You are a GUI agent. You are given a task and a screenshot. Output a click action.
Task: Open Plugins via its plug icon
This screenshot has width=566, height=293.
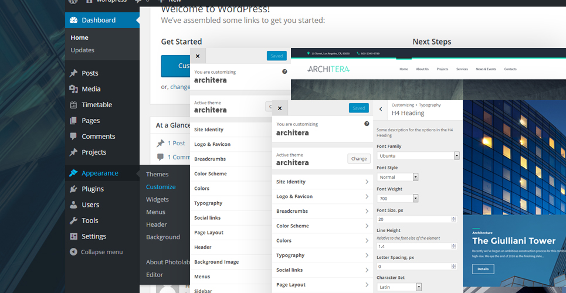point(74,189)
